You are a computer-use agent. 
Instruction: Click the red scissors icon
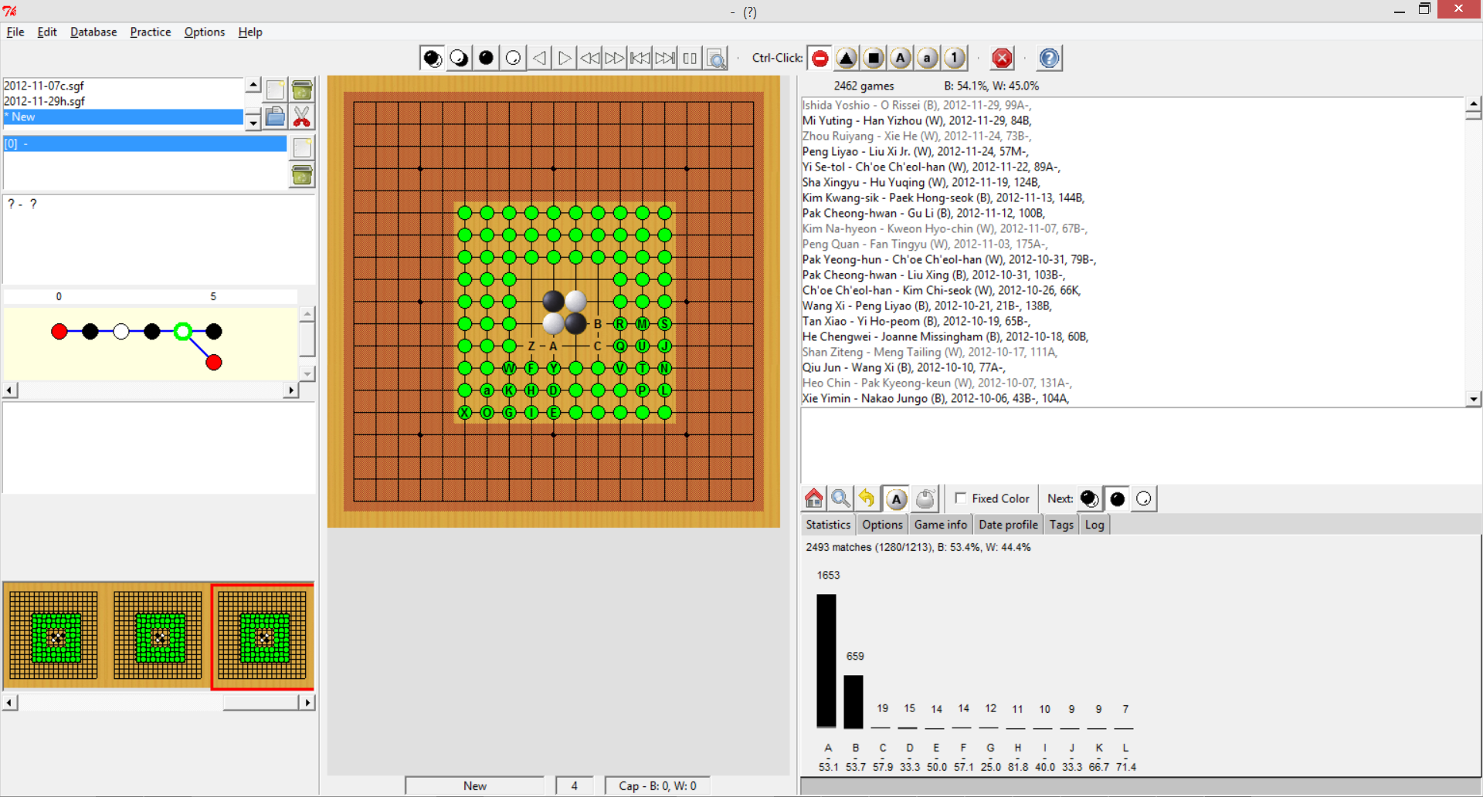[302, 117]
